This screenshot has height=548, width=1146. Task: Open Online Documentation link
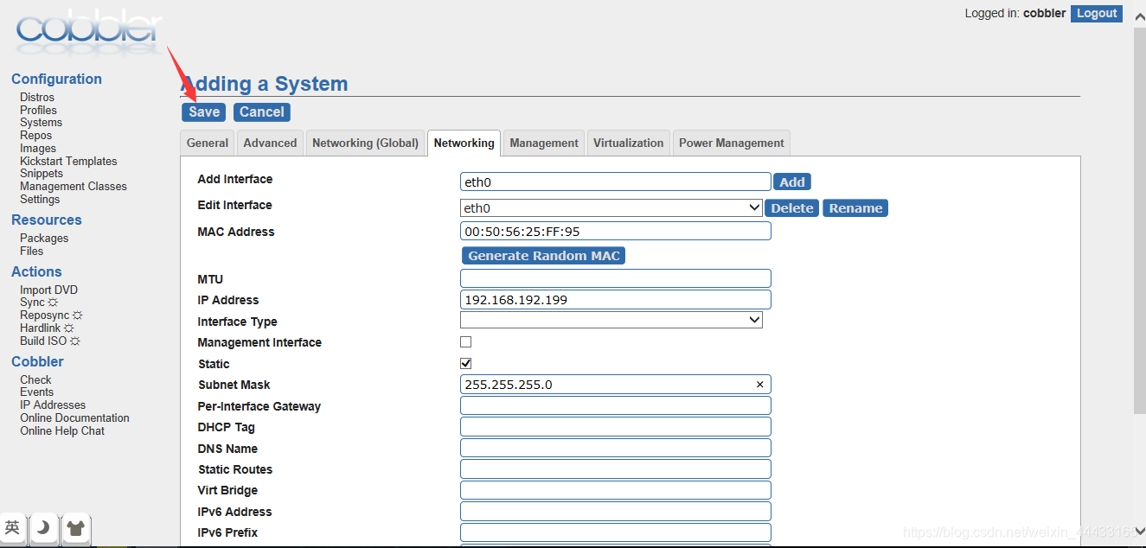point(74,418)
